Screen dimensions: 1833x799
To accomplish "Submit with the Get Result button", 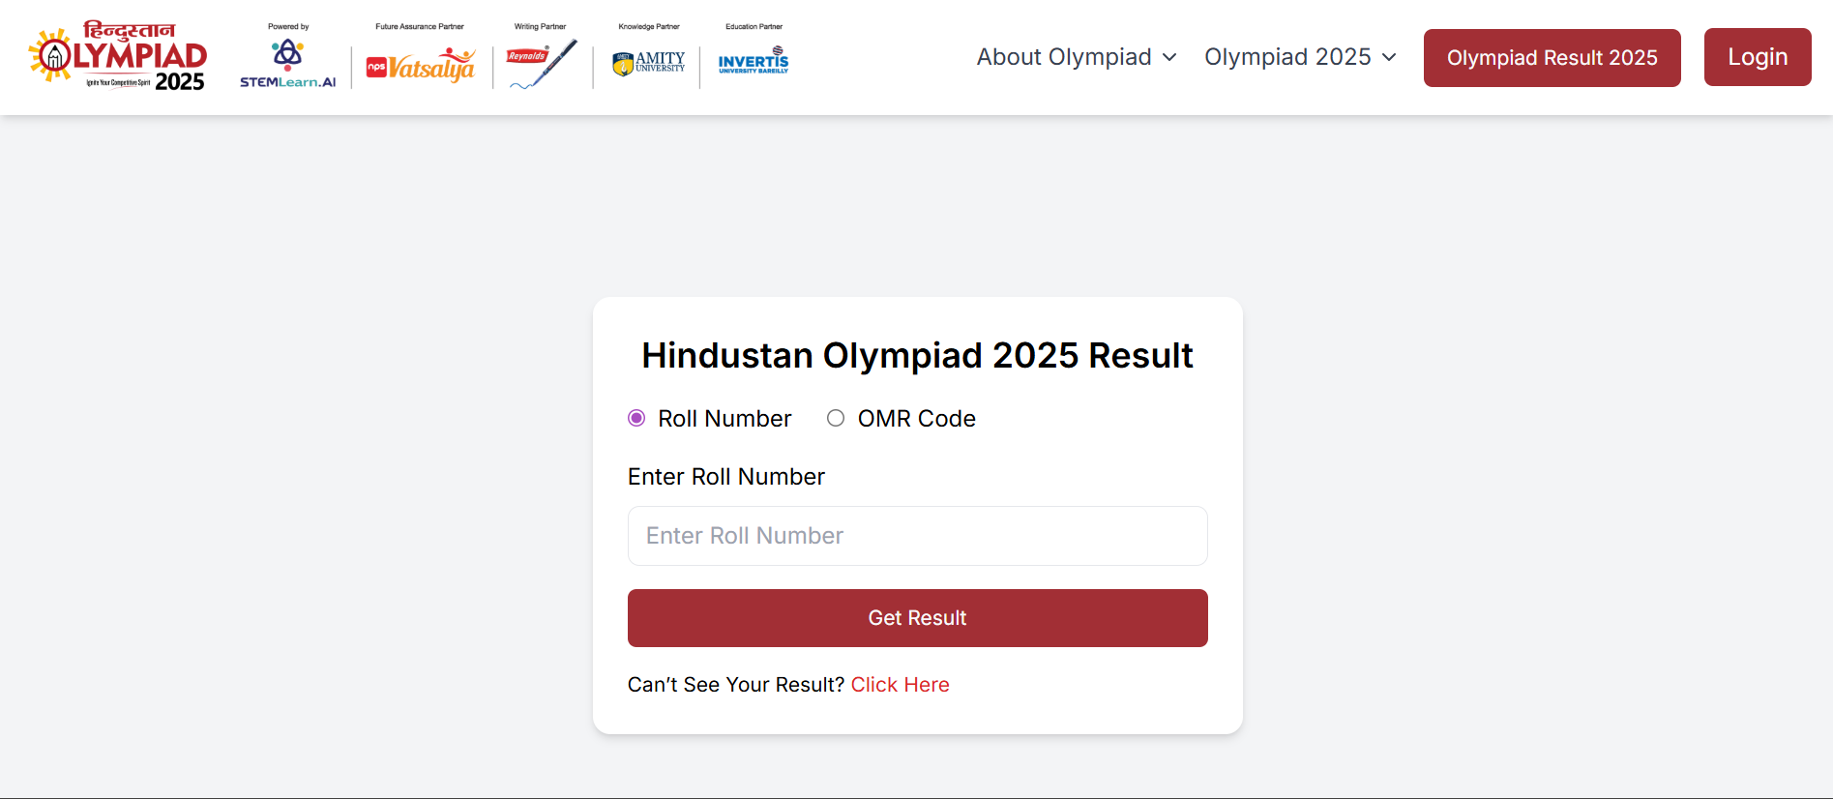I will pyautogui.click(x=917, y=618).
